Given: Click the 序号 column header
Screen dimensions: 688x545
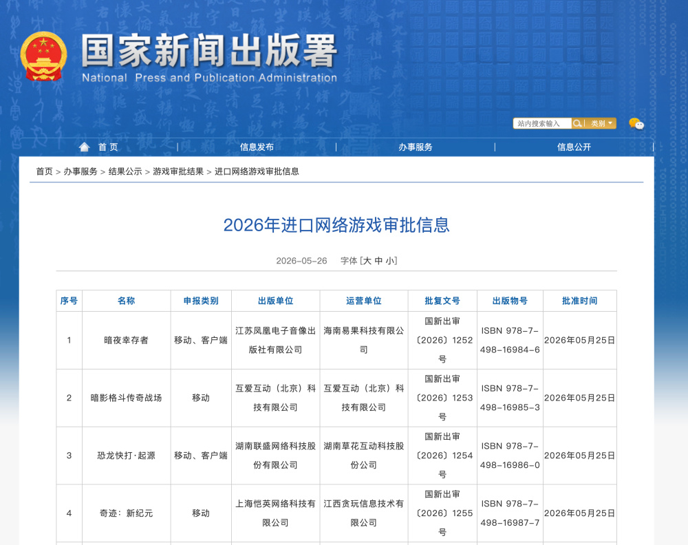Looking at the screenshot, I should (69, 301).
